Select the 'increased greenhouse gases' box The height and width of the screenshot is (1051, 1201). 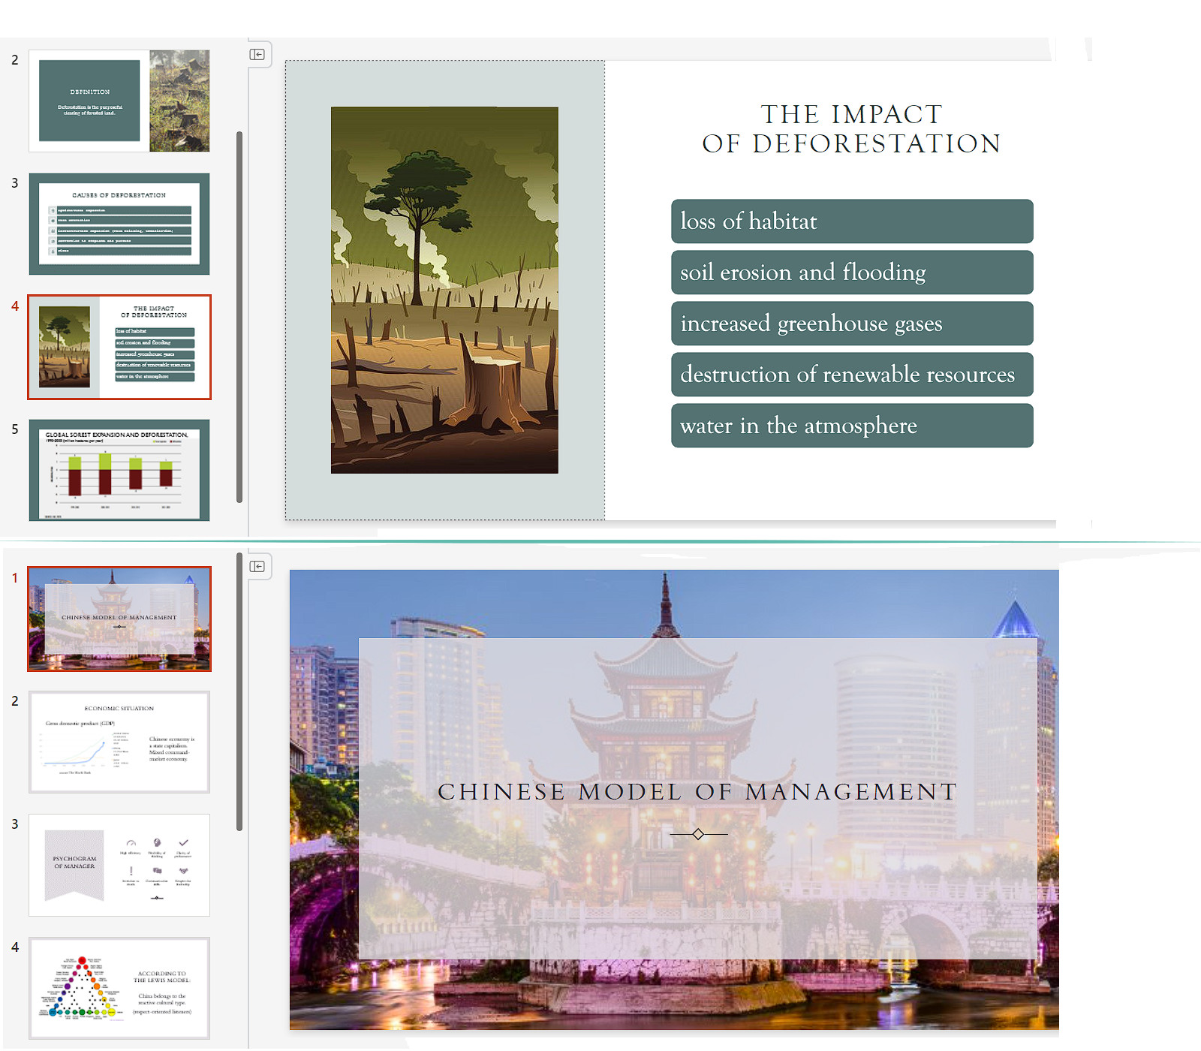click(x=852, y=324)
